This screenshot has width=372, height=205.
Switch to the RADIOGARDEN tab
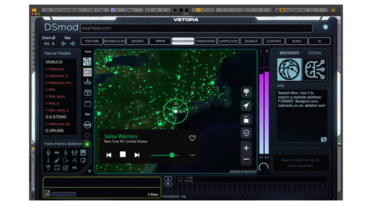click(183, 41)
